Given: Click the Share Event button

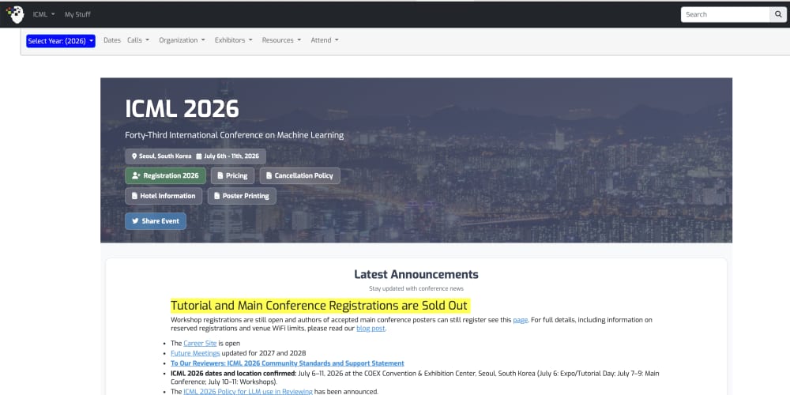Looking at the screenshot, I should pyautogui.click(x=156, y=221).
